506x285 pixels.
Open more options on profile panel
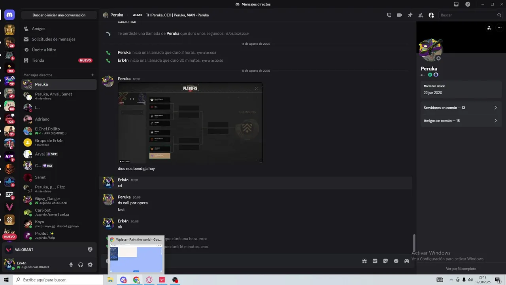pyautogui.click(x=500, y=28)
